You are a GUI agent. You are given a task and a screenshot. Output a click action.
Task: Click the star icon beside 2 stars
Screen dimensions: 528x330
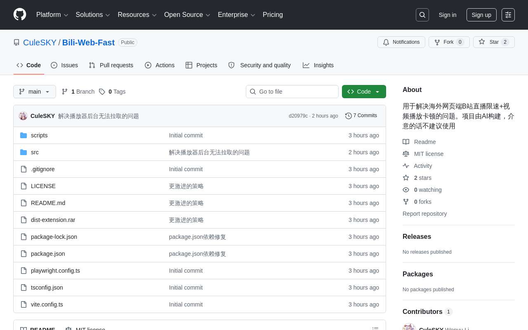[406, 178]
